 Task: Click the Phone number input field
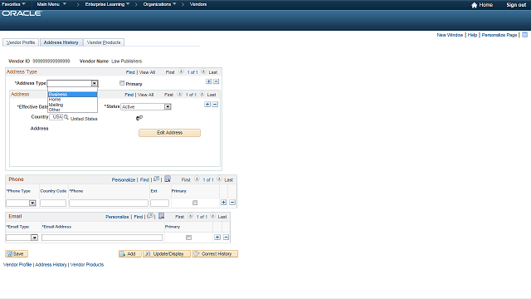(x=109, y=203)
